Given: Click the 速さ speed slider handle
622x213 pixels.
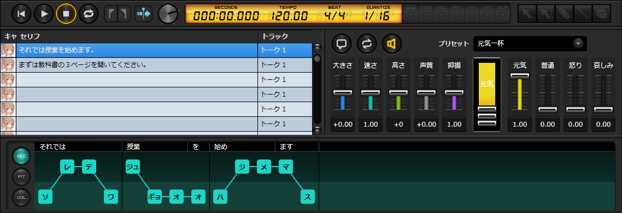Looking at the screenshot, I should tap(371, 92).
